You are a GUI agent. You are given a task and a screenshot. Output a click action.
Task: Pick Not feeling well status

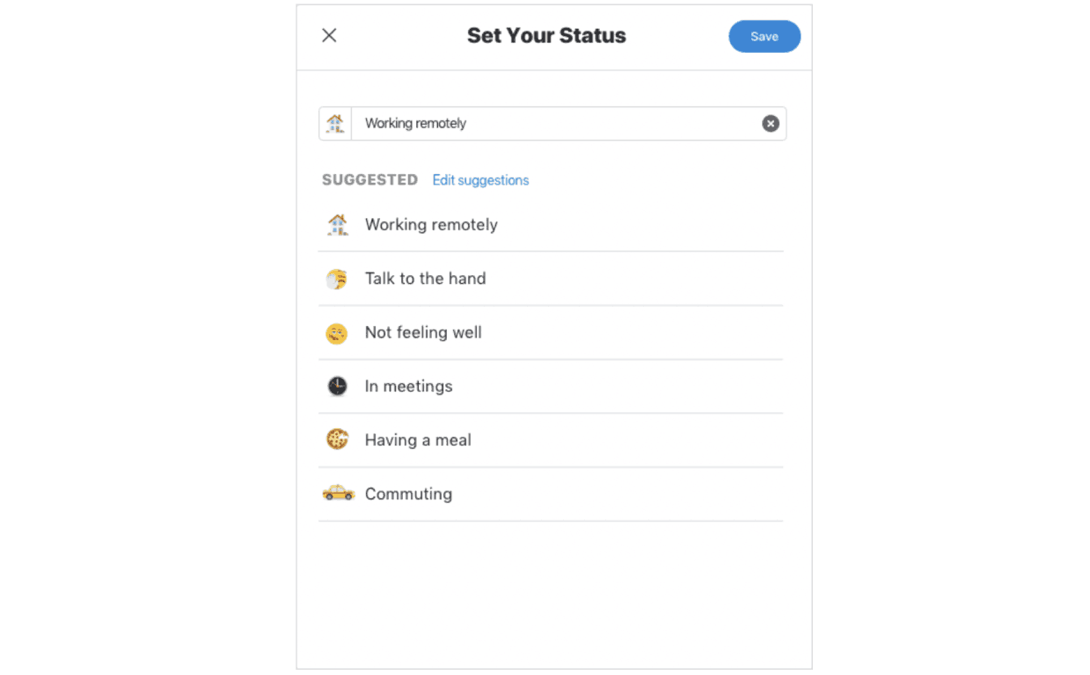pyautogui.click(x=551, y=333)
